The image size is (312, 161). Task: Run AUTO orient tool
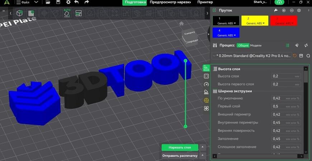tap(67, 13)
